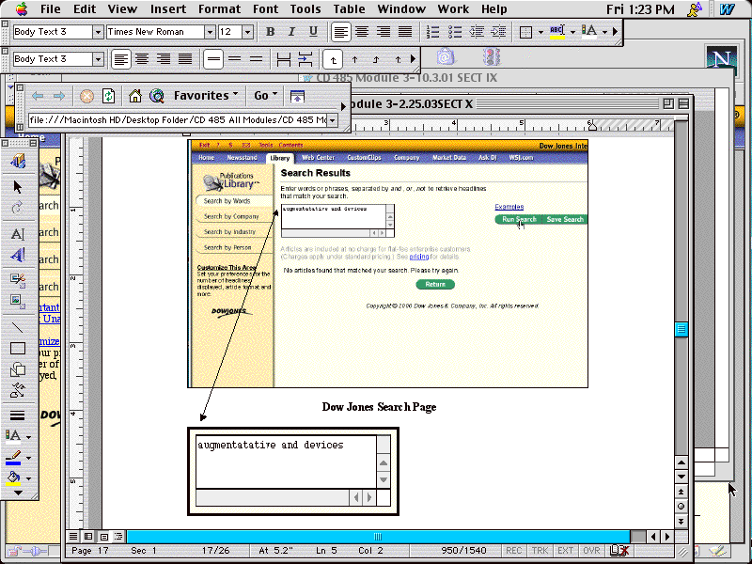752x564 pixels.
Task: Open the Draw menu cube icon
Action: tap(18, 161)
